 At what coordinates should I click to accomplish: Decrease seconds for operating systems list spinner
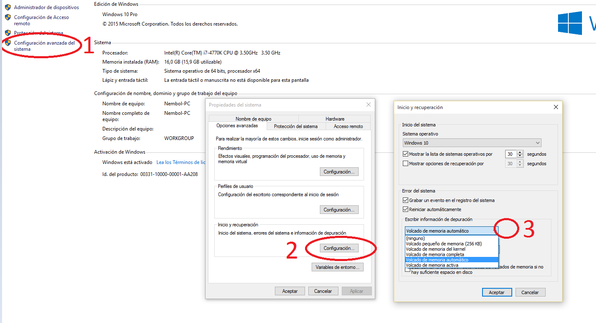pyautogui.click(x=520, y=156)
